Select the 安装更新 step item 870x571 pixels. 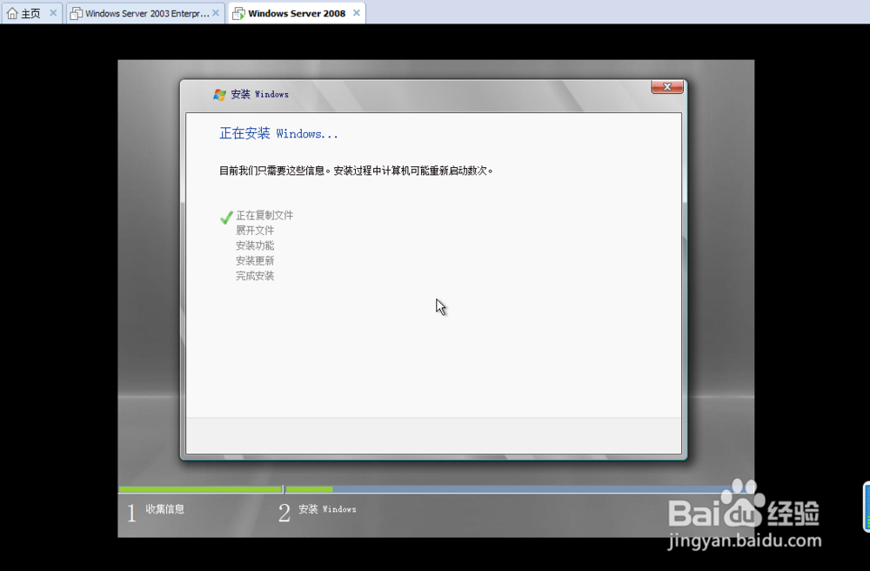click(254, 260)
